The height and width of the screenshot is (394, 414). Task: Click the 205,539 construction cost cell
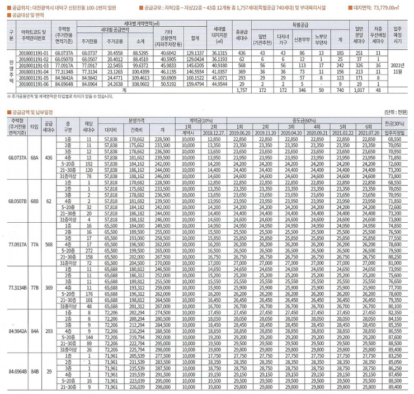click(137, 356)
